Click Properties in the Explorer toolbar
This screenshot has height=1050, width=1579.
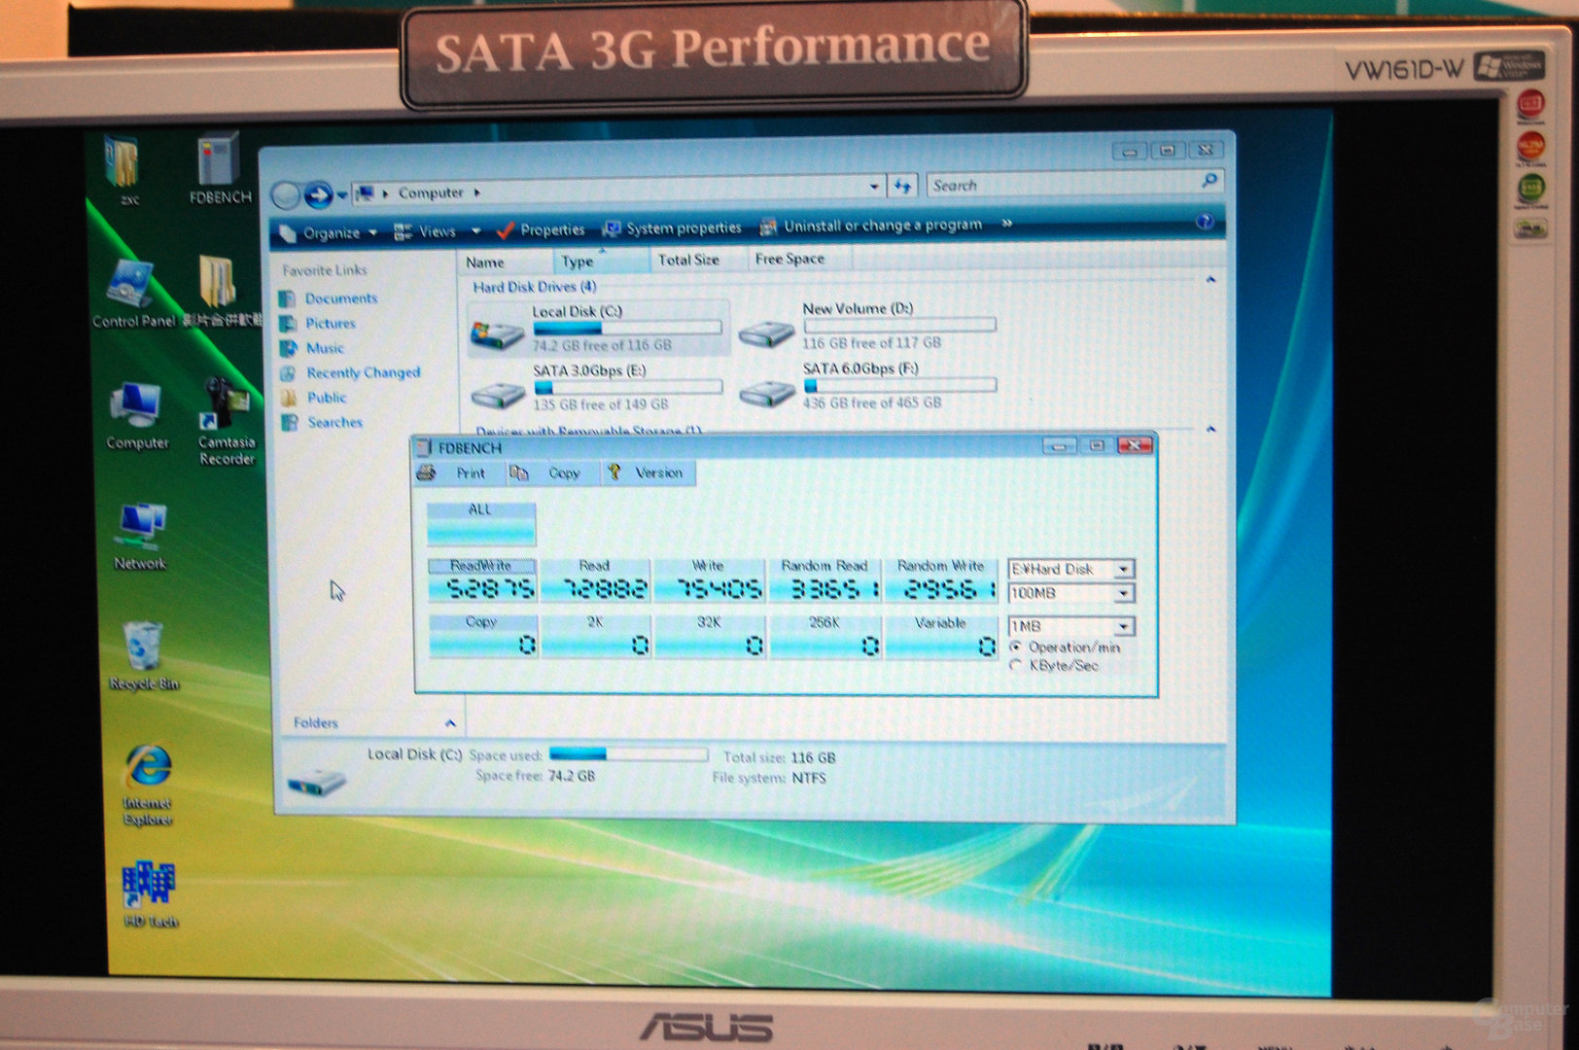tap(541, 229)
